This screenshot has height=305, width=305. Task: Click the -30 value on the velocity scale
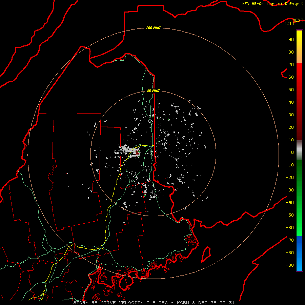pos(290,190)
